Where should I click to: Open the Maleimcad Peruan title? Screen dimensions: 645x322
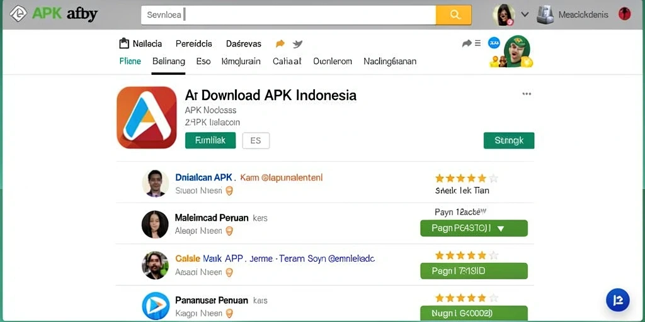212,218
